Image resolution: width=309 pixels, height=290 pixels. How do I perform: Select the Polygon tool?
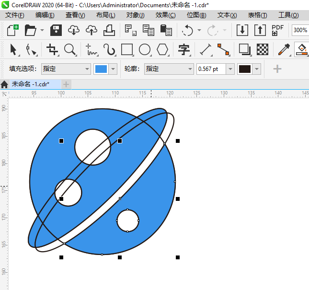pos(163,50)
